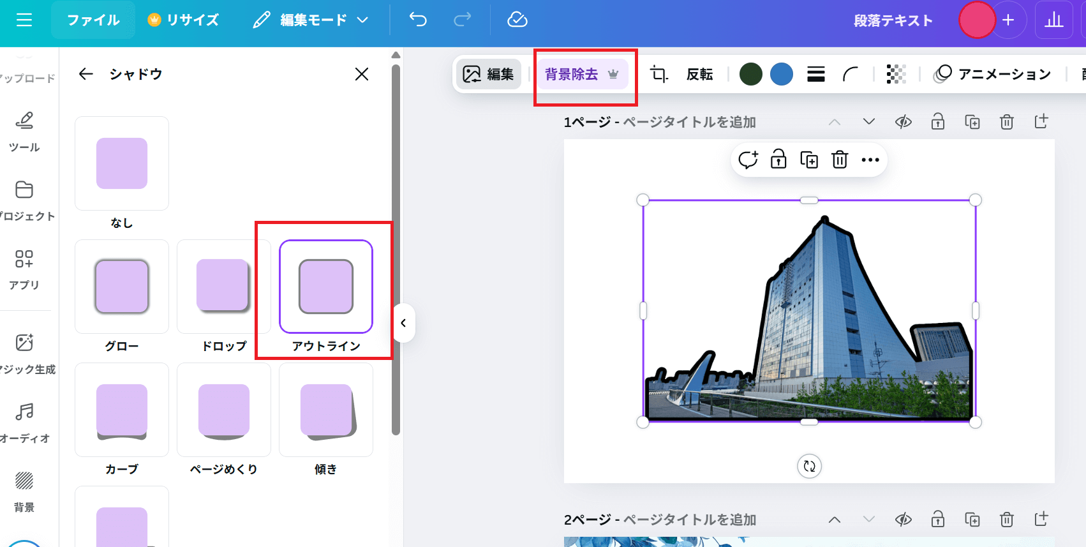Open the ツール sidebar tab
1086x547 pixels.
click(24, 131)
